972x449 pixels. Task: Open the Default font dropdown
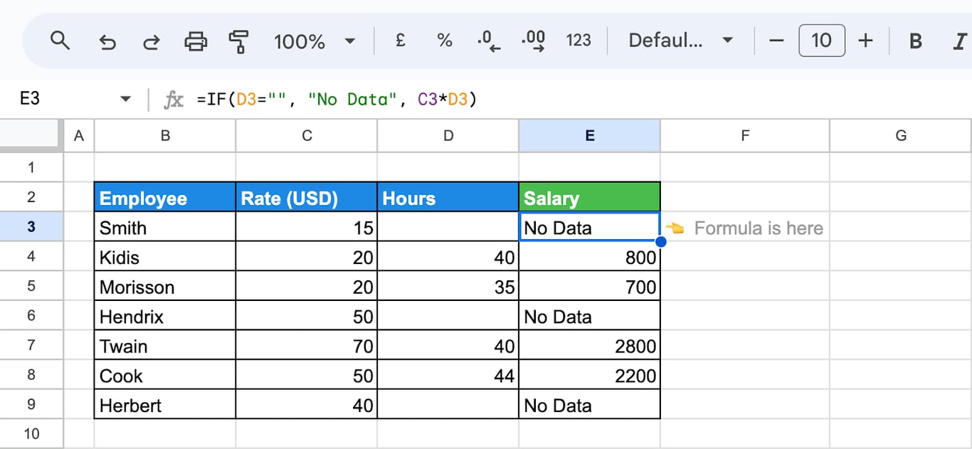(x=680, y=41)
